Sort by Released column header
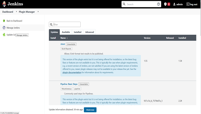The width and height of the screenshot is (201, 114). point(170,38)
